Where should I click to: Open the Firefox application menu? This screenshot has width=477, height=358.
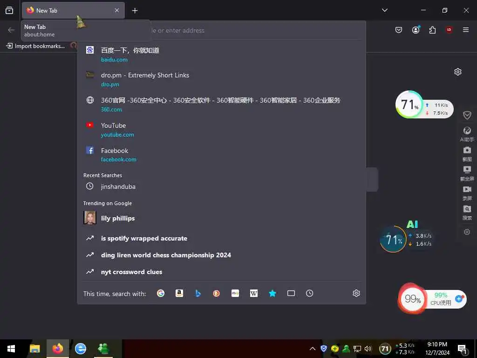466,29
